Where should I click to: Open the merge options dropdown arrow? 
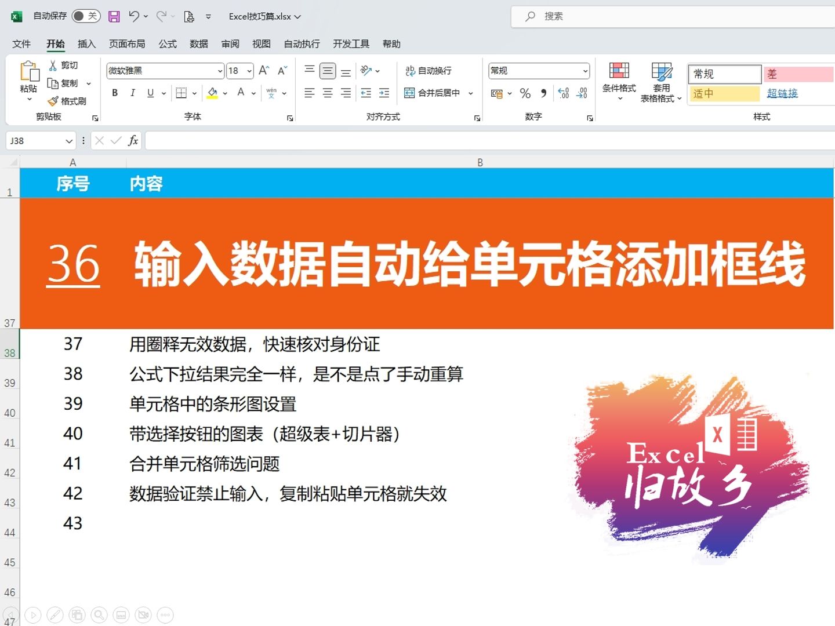coord(470,93)
